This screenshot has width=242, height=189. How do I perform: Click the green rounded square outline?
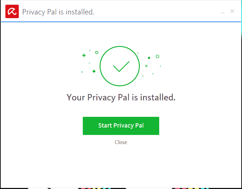pyautogui.click(x=157, y=56)
